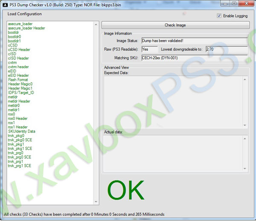Click the Lowest downgradeable to field
Viewport: 256px width, 221px height.
pos(227,49)
